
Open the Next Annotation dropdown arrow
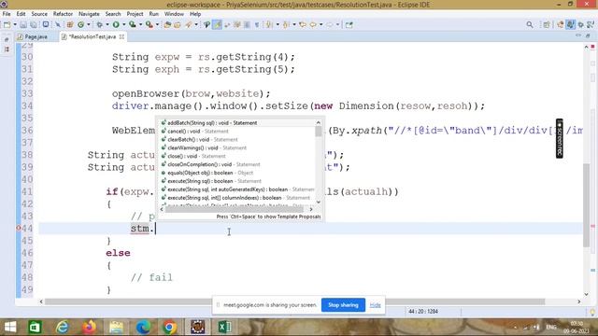tap(278, 25)
